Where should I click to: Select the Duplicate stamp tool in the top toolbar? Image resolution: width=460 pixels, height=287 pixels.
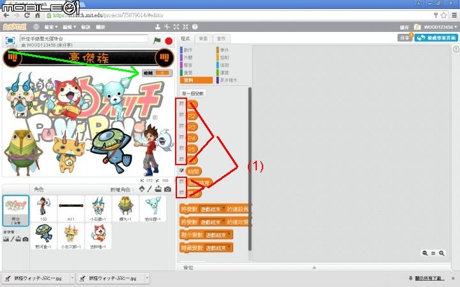(x=158, y=27)
